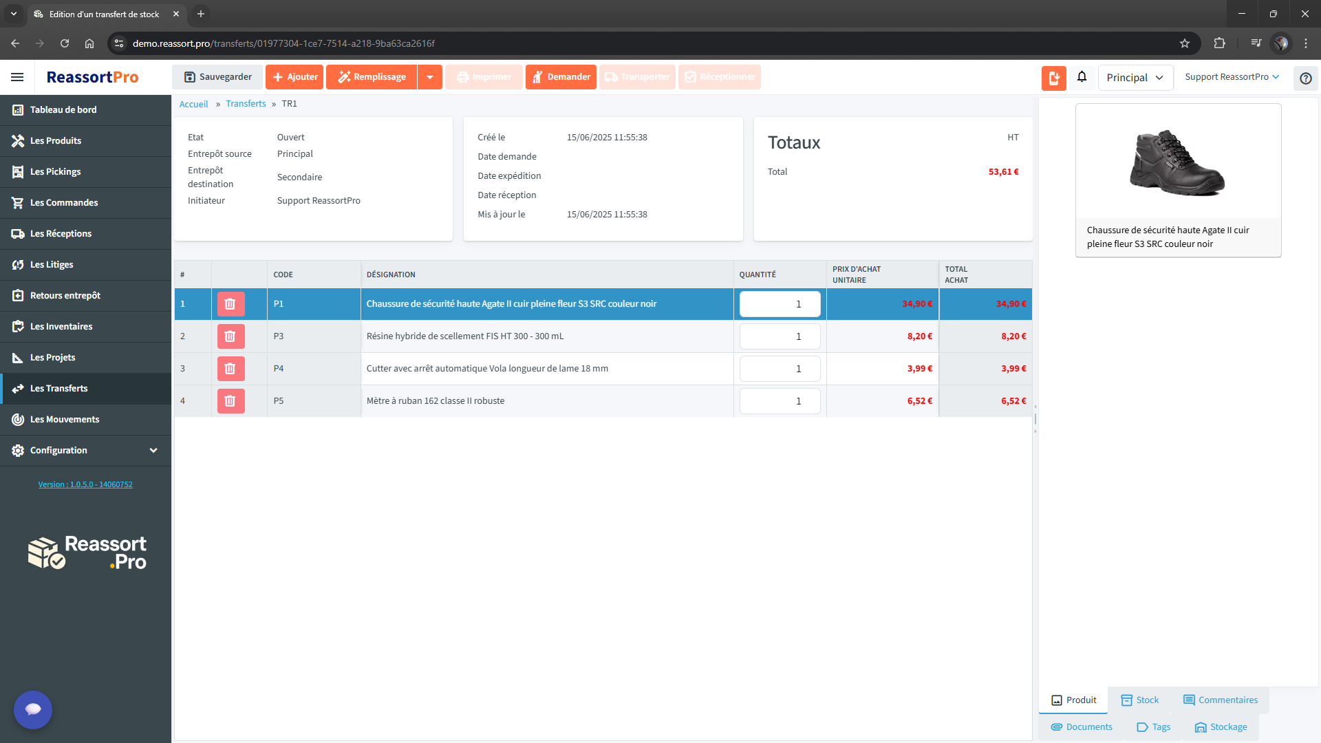Open the Principal warehouse dropdown
Image resolution: width=1321 pixels, height=743 pixels.
click(1135, 78)
